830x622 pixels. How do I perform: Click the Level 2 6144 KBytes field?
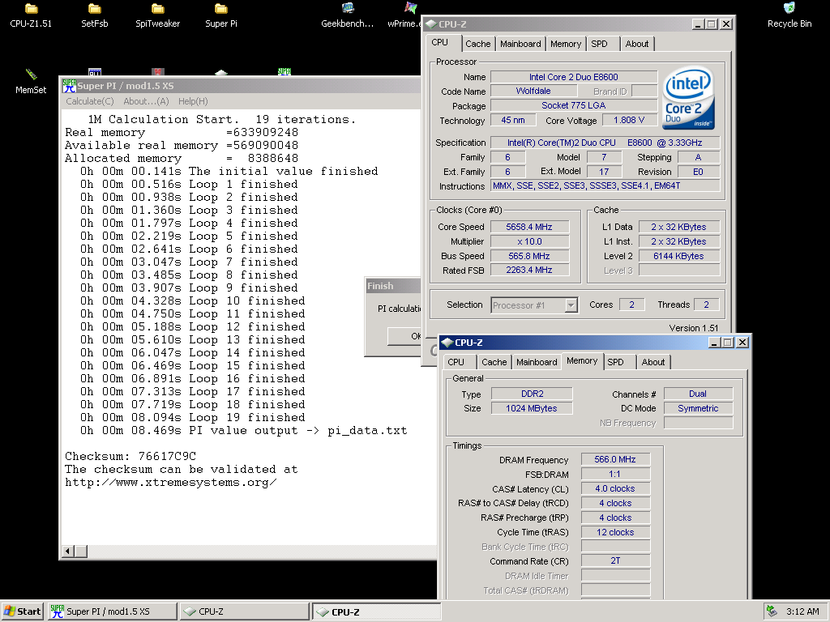click(x=679, y=256)
